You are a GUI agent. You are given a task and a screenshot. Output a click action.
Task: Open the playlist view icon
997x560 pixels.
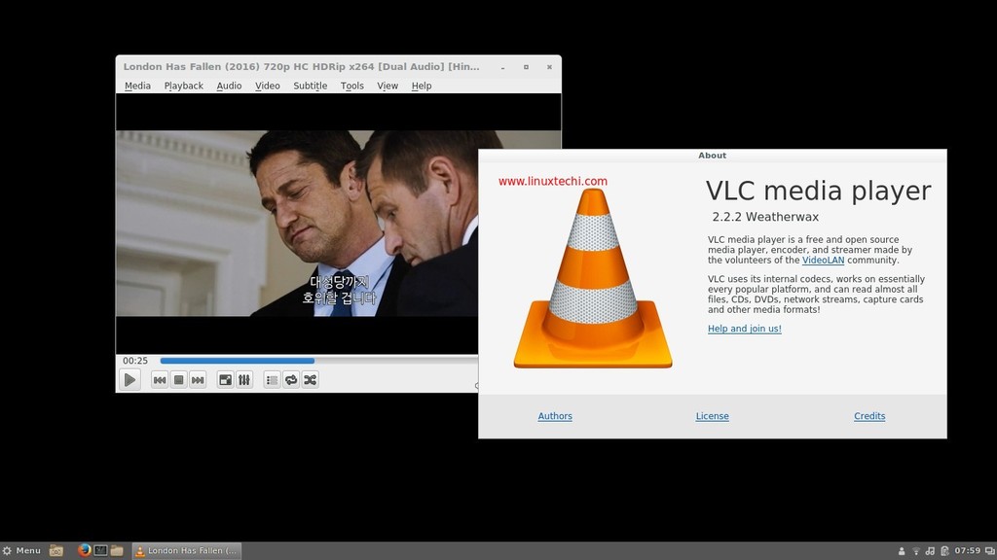[273, 380]
